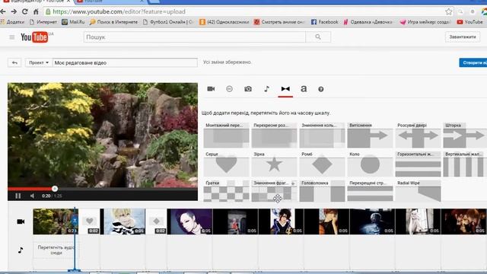Select the Шторка transition
The height and width of the screenshot is (274, 487).
click(465, 135)
